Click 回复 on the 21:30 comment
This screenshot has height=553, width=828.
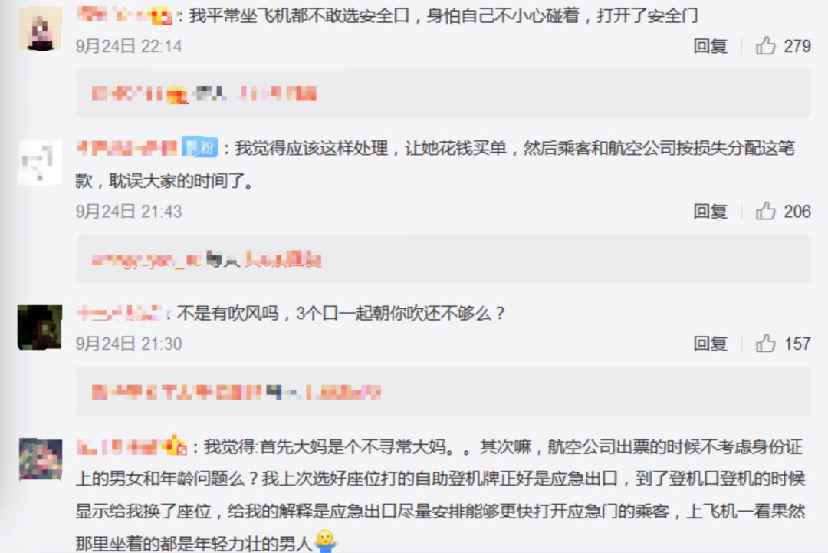pos(710,344)
